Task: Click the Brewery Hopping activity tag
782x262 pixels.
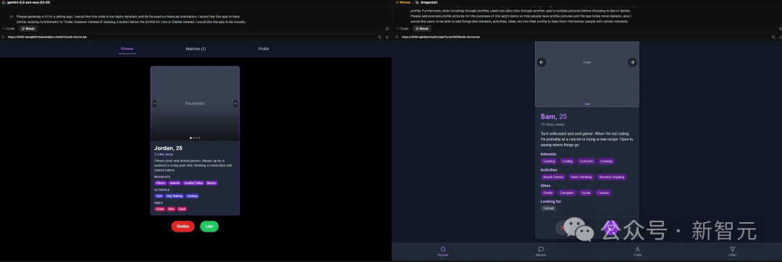Action: click(611, 177)
